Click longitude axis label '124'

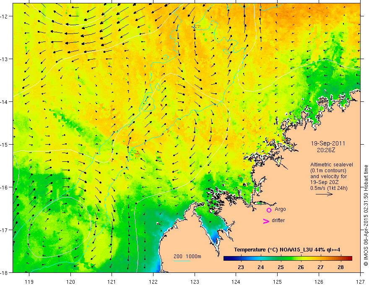[x=236, y=282]
